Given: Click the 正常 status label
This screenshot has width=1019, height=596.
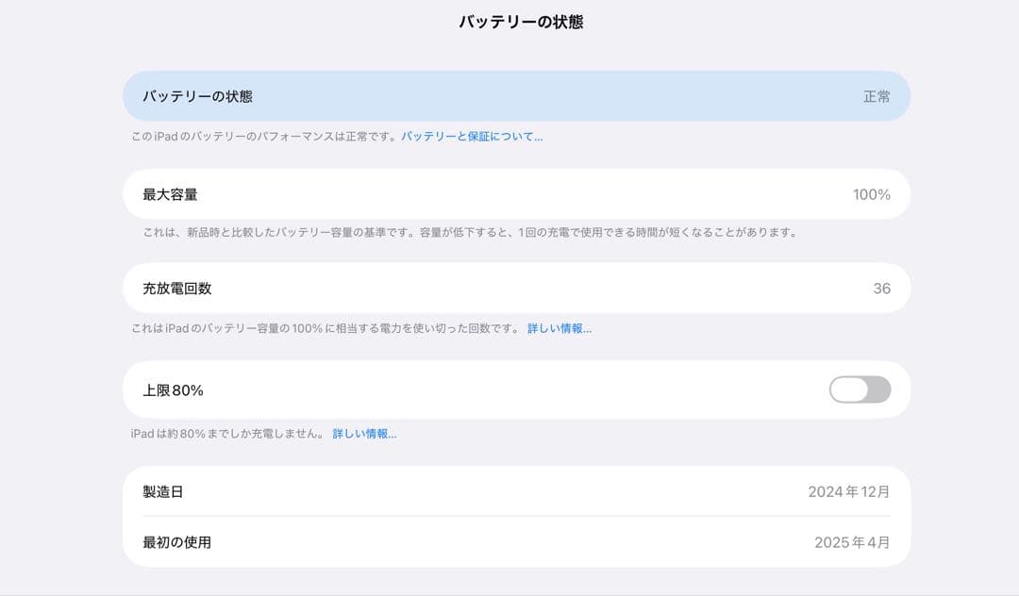Looking at the screenshot, I should click(877, 95).
